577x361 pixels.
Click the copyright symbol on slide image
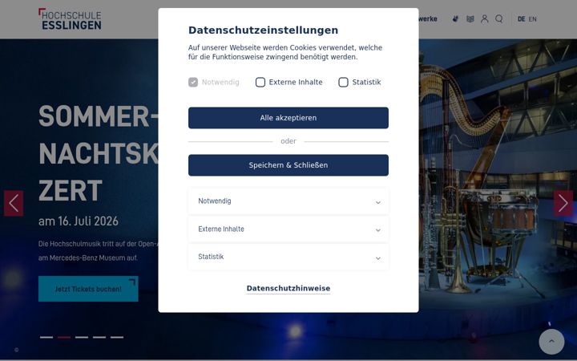pos(16,350)
